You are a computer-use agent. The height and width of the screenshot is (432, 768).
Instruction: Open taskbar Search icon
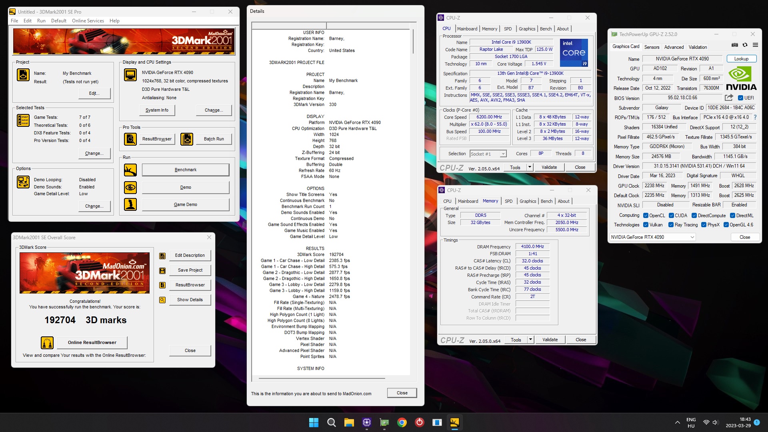pyautogui.click(x=331, y=422)
